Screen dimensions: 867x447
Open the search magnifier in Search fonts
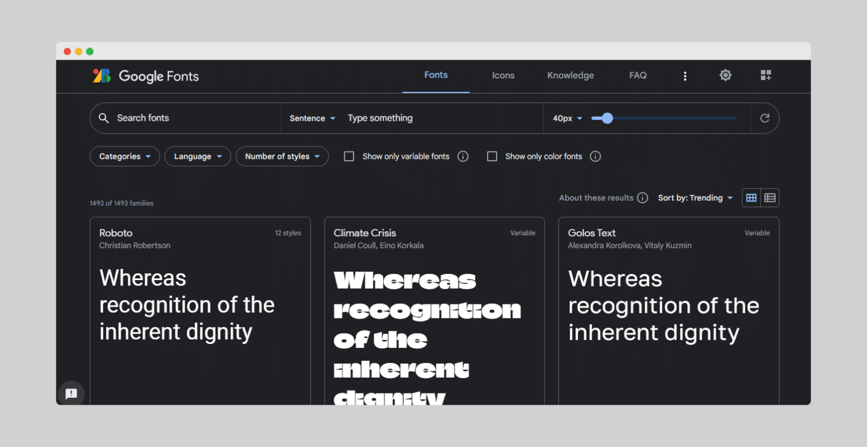[x=104, y=118]
